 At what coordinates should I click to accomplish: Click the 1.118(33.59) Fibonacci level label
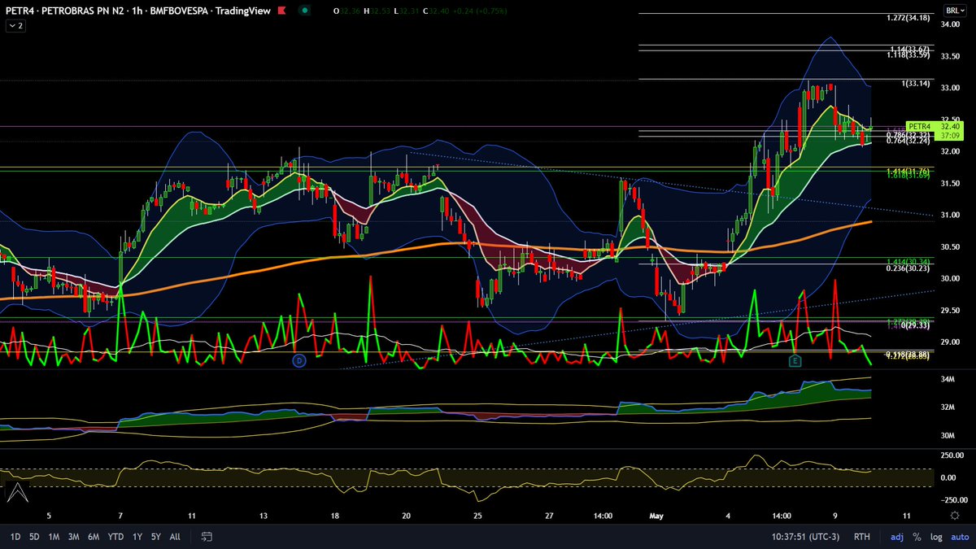click(910, 55)
